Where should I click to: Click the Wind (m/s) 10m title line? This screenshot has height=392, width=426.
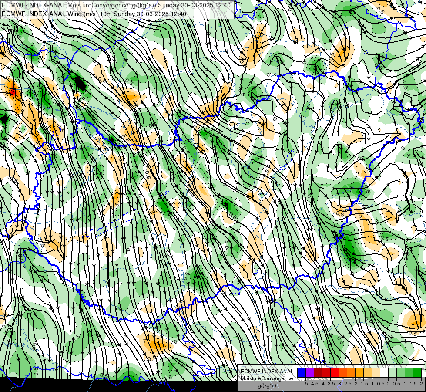click(x=94, y=14)
